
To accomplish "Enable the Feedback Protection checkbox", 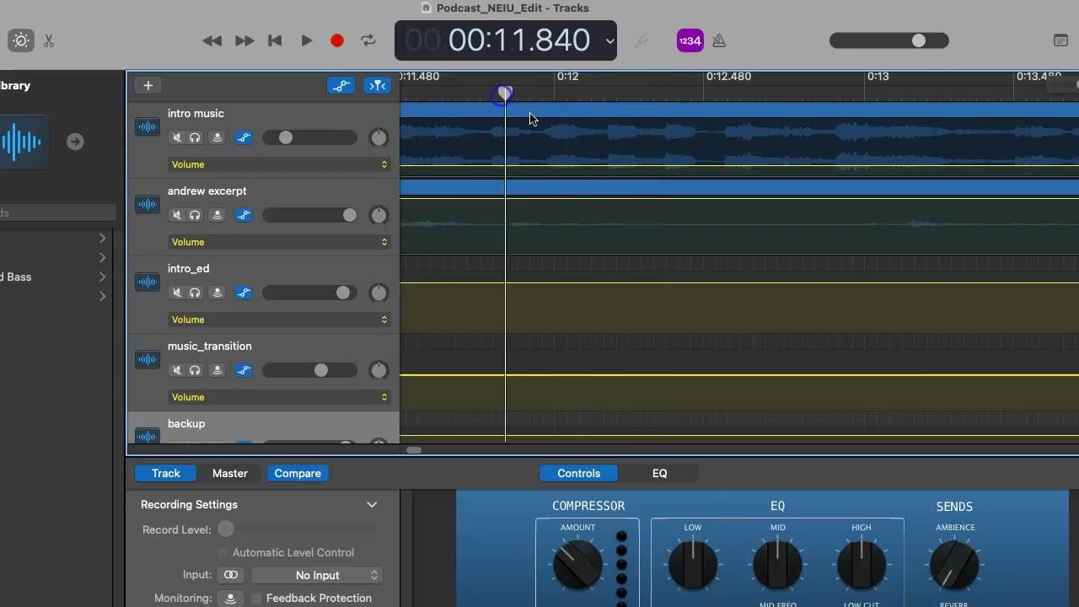I will [x=256, y=599].
